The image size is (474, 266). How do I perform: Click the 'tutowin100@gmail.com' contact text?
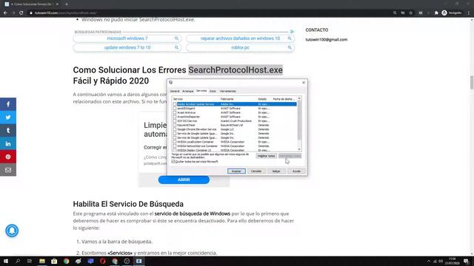tap(326, 39)
